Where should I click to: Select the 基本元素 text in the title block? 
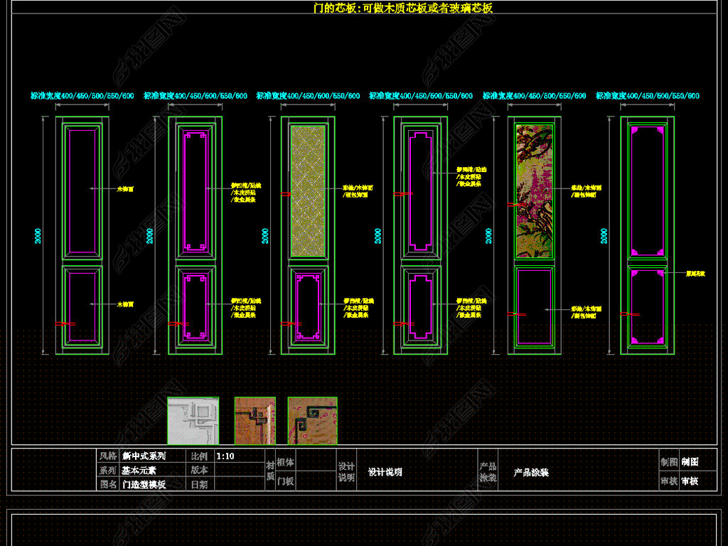[139, 471]
